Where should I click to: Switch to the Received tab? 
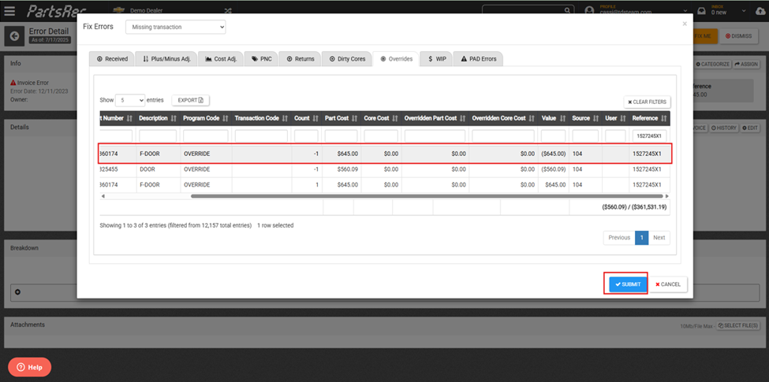click(112, 59)
